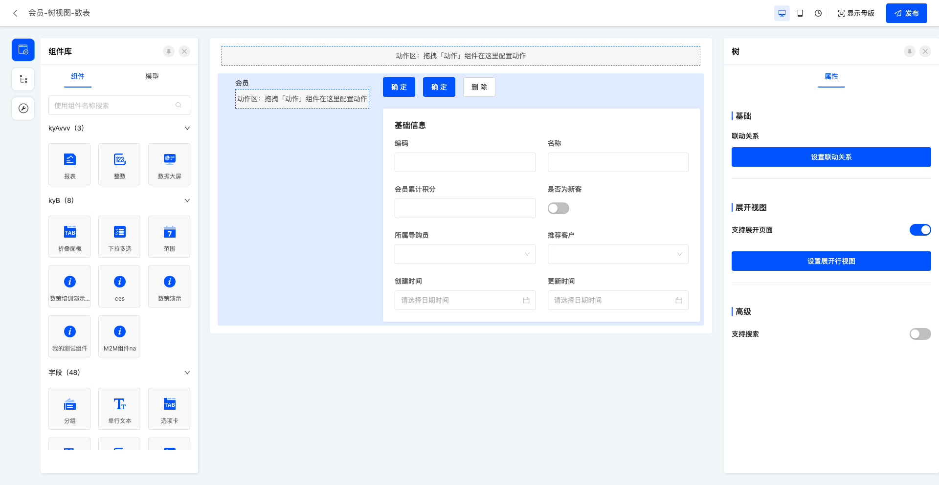Collapse the 字段 (48) section
Image resolution: width=939 pixels, height=485 pixels.
(186, 372)
